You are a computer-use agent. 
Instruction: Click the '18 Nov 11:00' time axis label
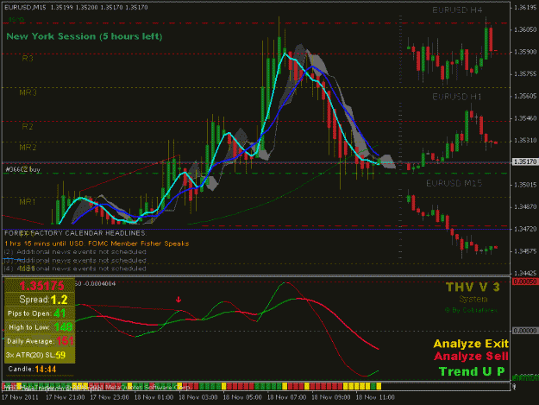375,397
